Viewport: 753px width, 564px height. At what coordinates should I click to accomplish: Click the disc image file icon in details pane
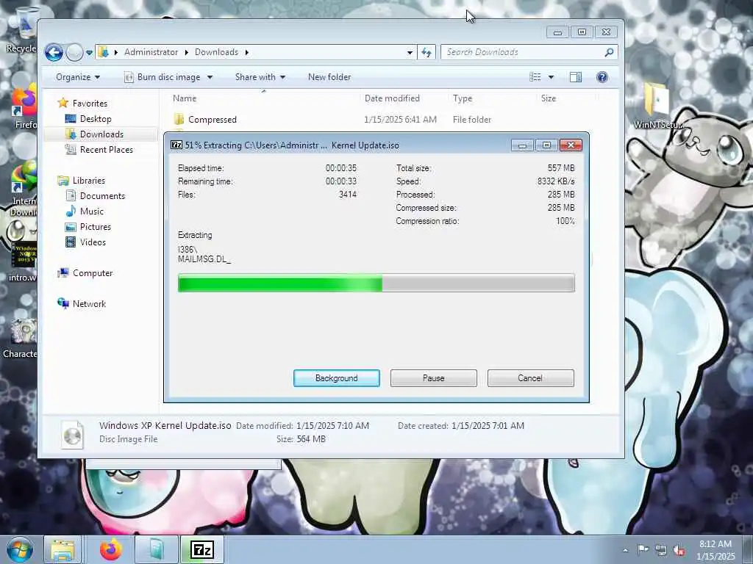point(73,434)
